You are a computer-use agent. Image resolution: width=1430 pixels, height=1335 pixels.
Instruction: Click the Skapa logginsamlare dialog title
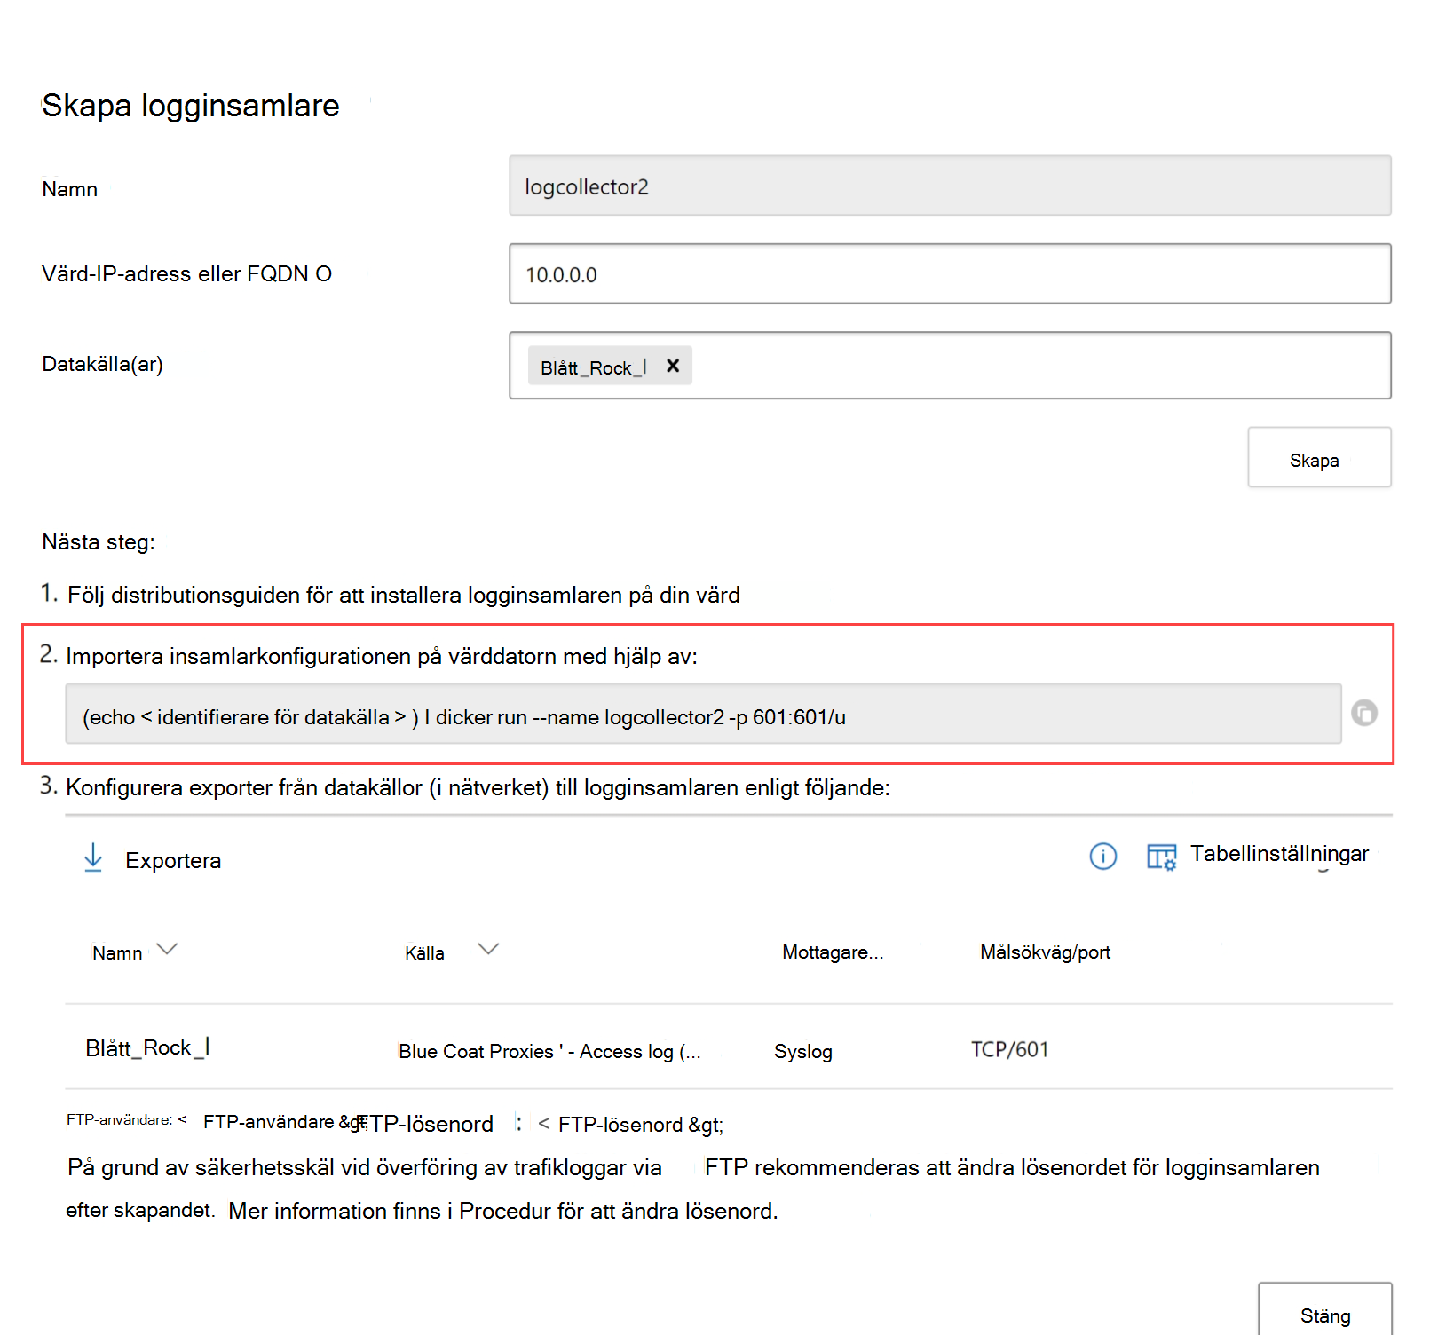(191, 106)
